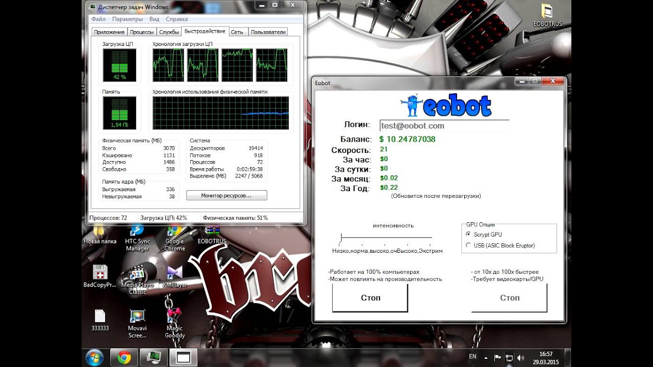This screenshot has height=367, width=653.
Task: Click the Chrome icon in the taskbar
Action: click(x=124, y=358)
